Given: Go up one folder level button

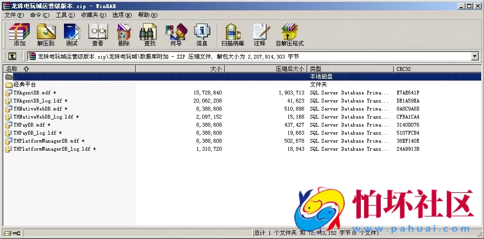Looking at the screenshot, I should [12, 56].
